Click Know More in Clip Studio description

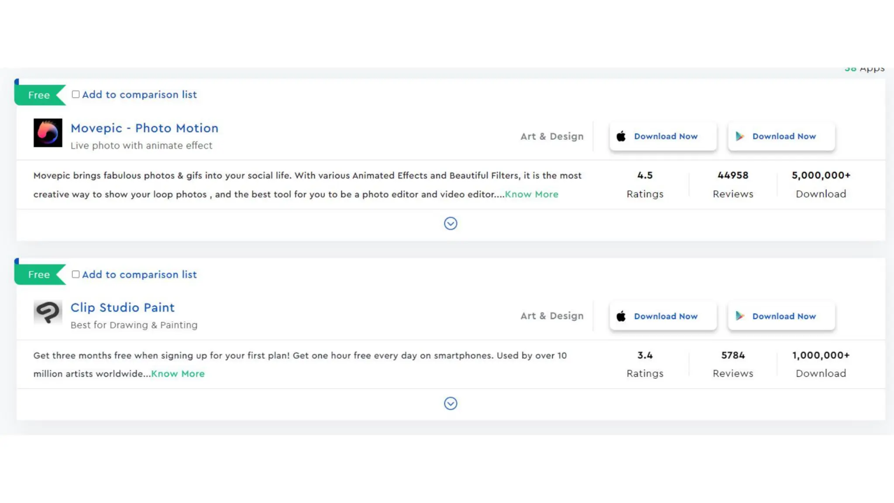coord(178,374)
